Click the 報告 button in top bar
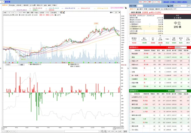 (145, 2)
